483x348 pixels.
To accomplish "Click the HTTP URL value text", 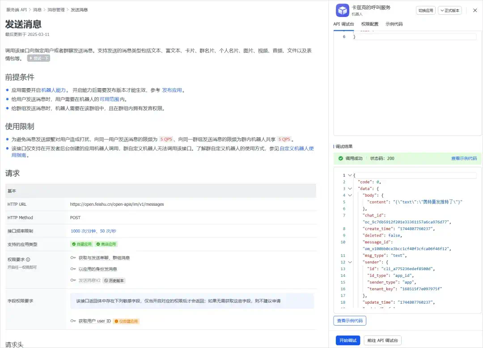I will click(117, 204).
